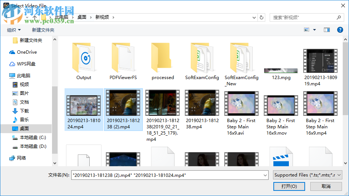Open the 文档 folder in sidebar
Screen dimensions: 349x196
point(21,102)
